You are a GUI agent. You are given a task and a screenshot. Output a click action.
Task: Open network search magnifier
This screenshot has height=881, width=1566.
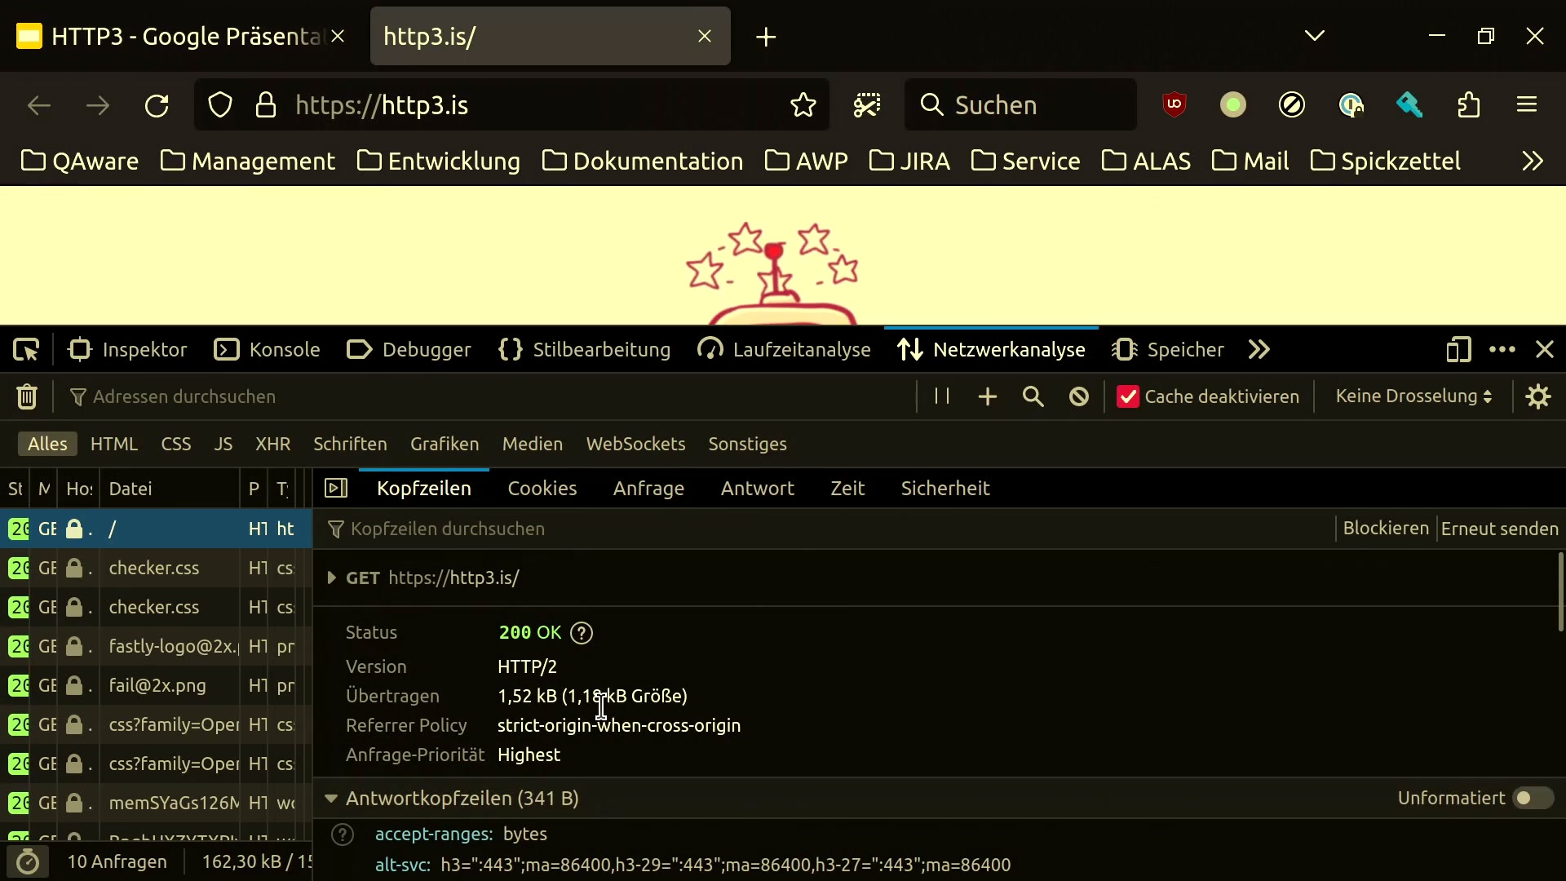point(1033,396)
